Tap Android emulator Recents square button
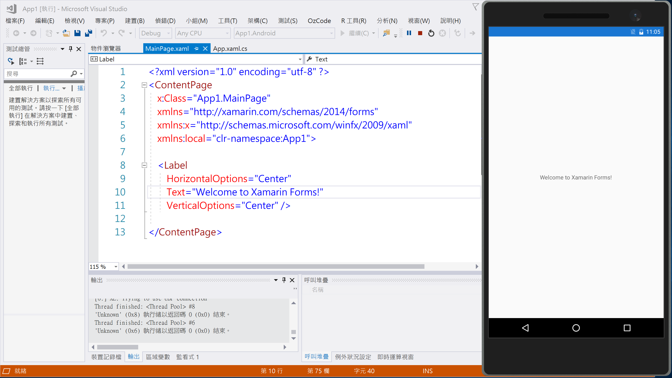 [627, 328]
